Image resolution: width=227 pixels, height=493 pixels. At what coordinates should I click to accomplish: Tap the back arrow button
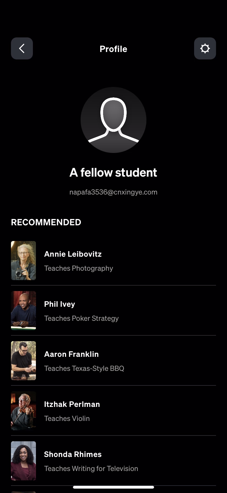pyautogui.click(x=22, y=48)
